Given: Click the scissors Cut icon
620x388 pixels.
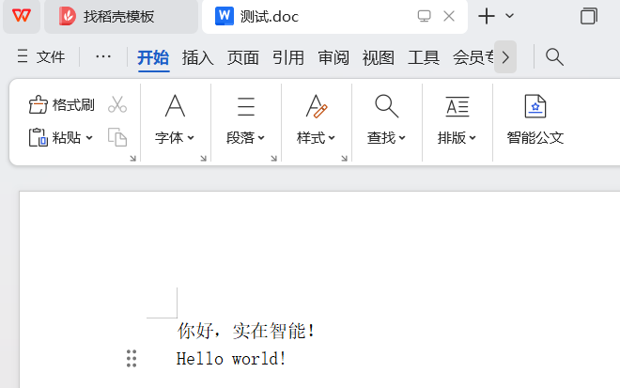Looking at the screenshot, I should point(117,104).
